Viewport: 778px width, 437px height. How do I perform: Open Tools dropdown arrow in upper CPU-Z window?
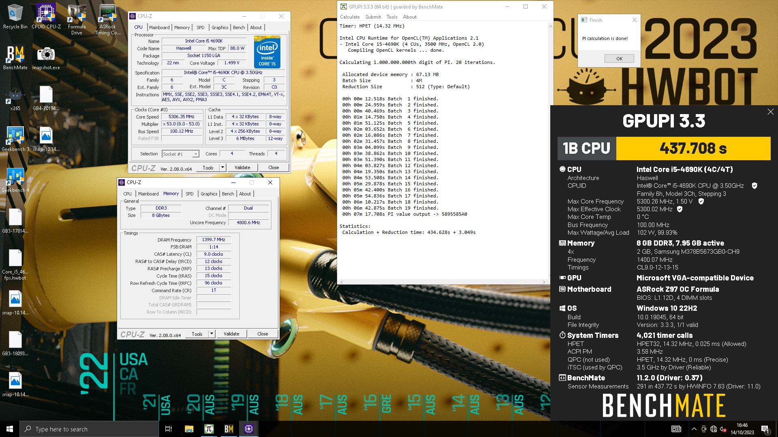pyautogui.click(x=222, y=168)
